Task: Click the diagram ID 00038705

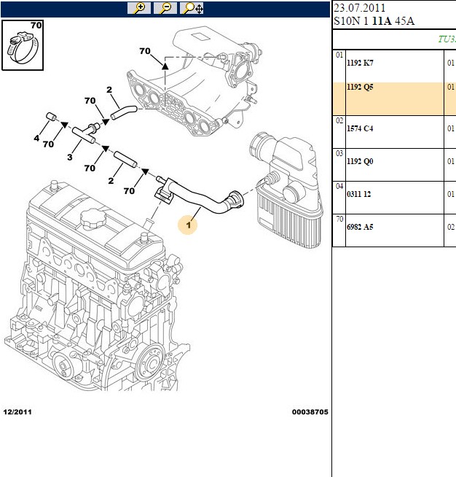Action: coord(310,412)
